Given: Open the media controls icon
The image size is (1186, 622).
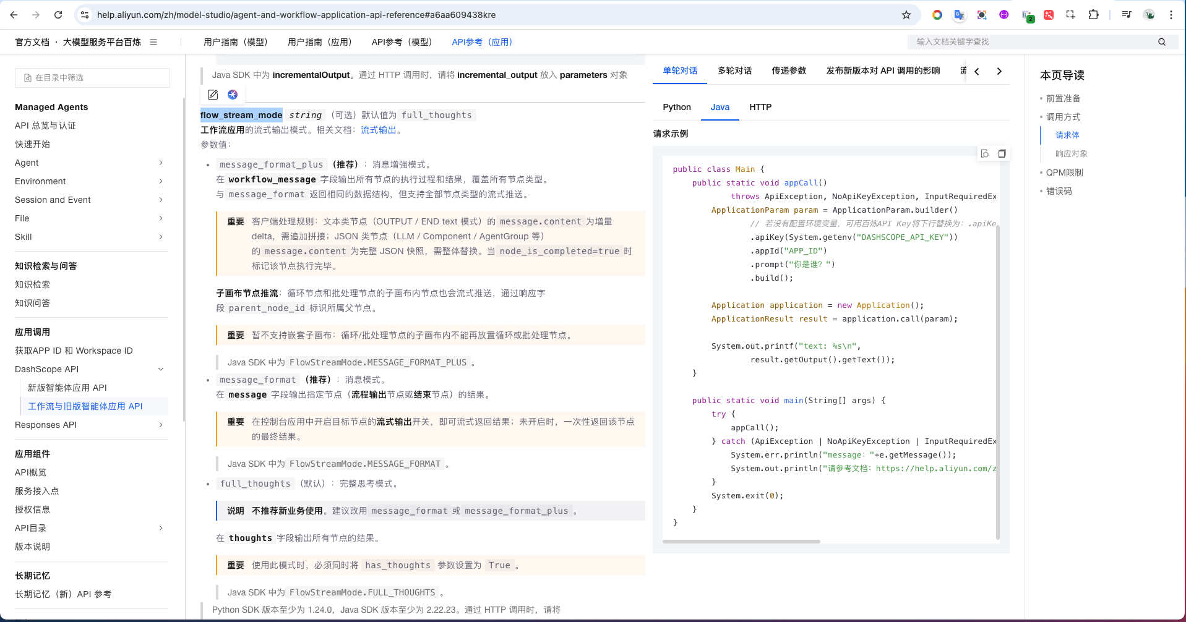Looking at the screenshot, I should click(1127, 15).
